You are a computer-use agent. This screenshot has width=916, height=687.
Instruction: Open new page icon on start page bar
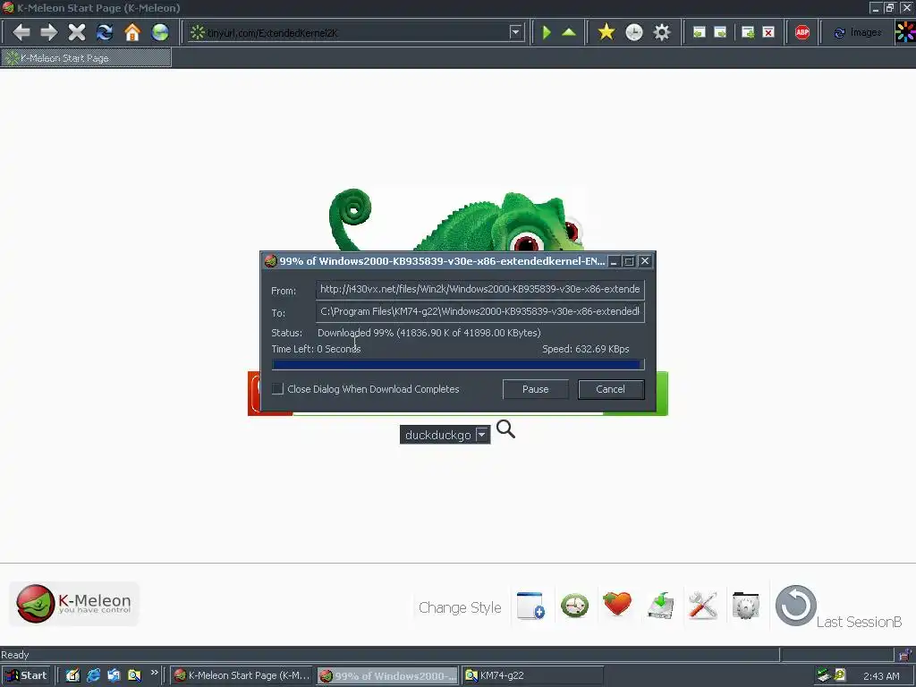531,606
